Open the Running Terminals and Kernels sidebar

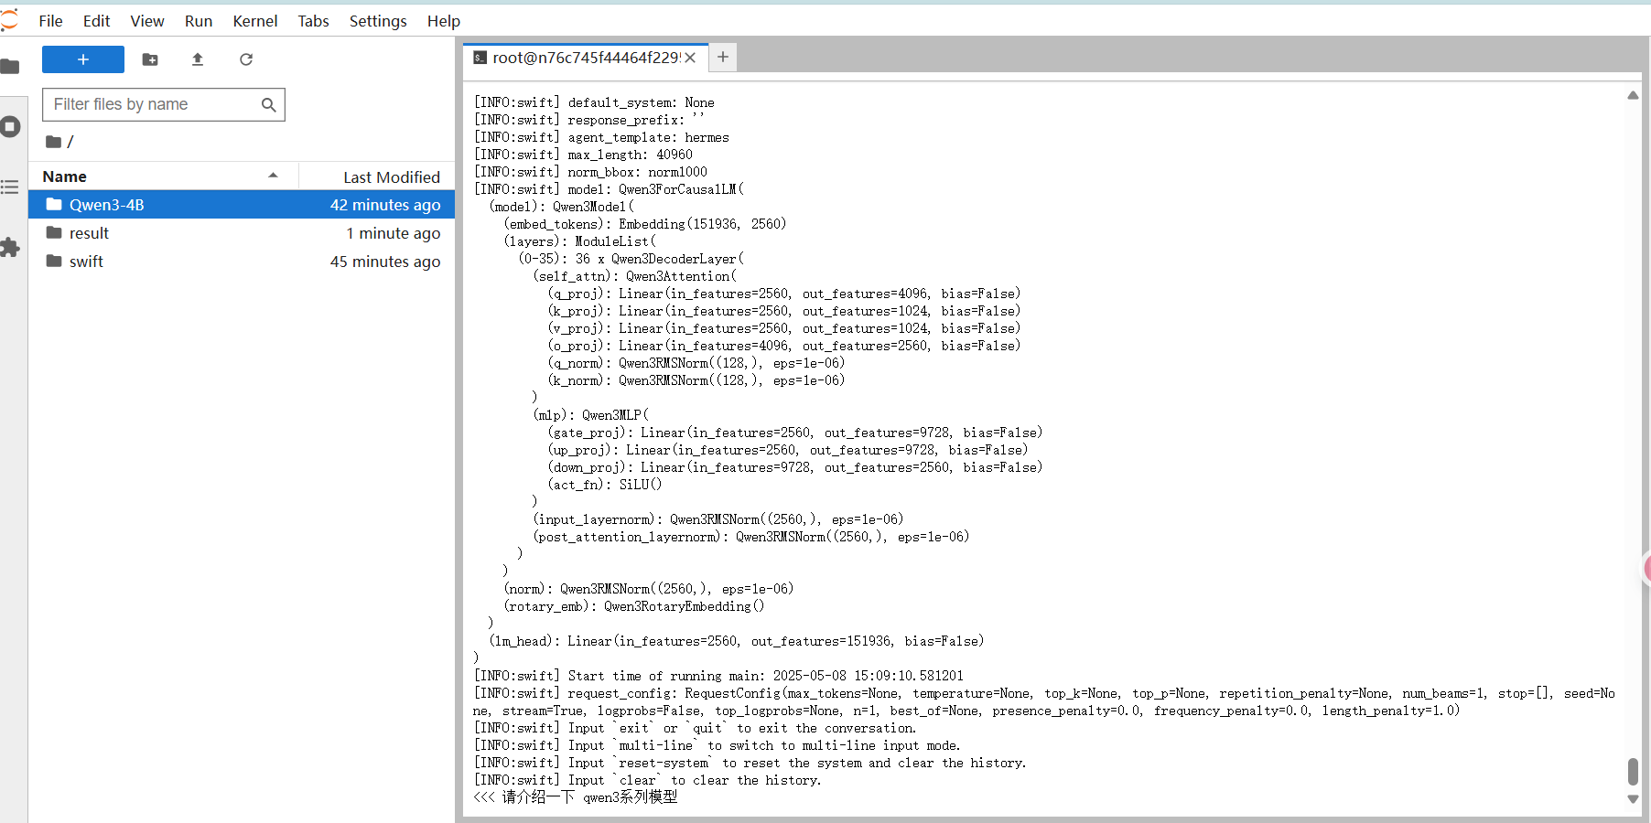point(10,127)
